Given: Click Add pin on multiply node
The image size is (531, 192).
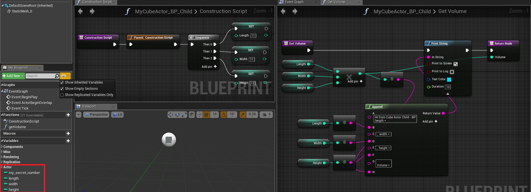Looking at the screenshot, I should click(x=355, y=81).
